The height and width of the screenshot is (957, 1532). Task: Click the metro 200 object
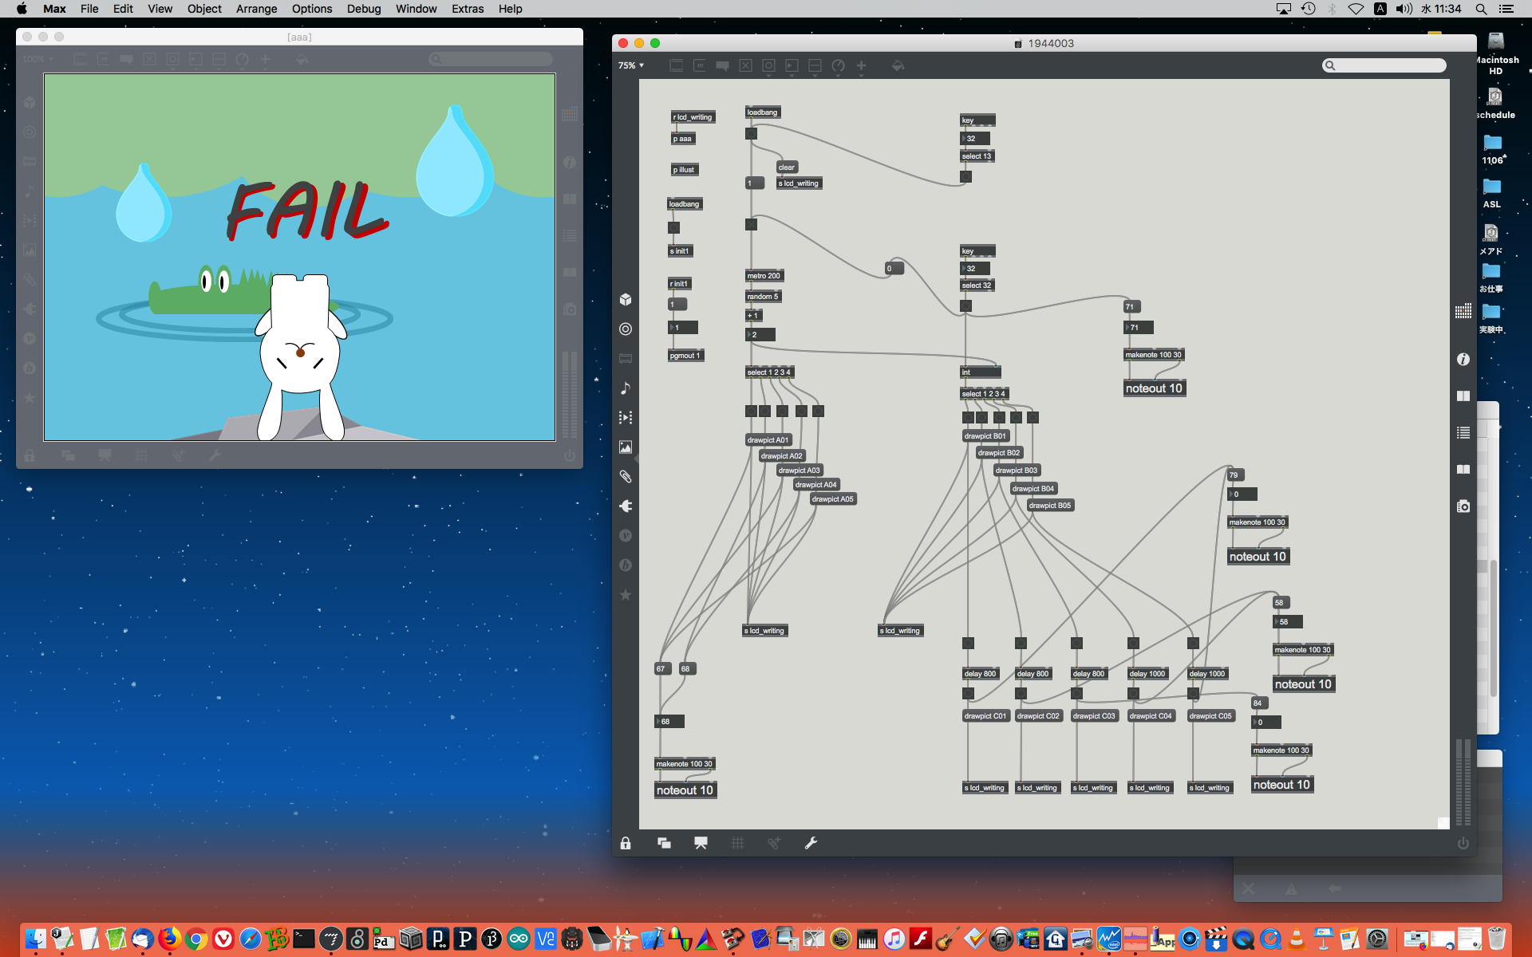(x=764, y=276)
